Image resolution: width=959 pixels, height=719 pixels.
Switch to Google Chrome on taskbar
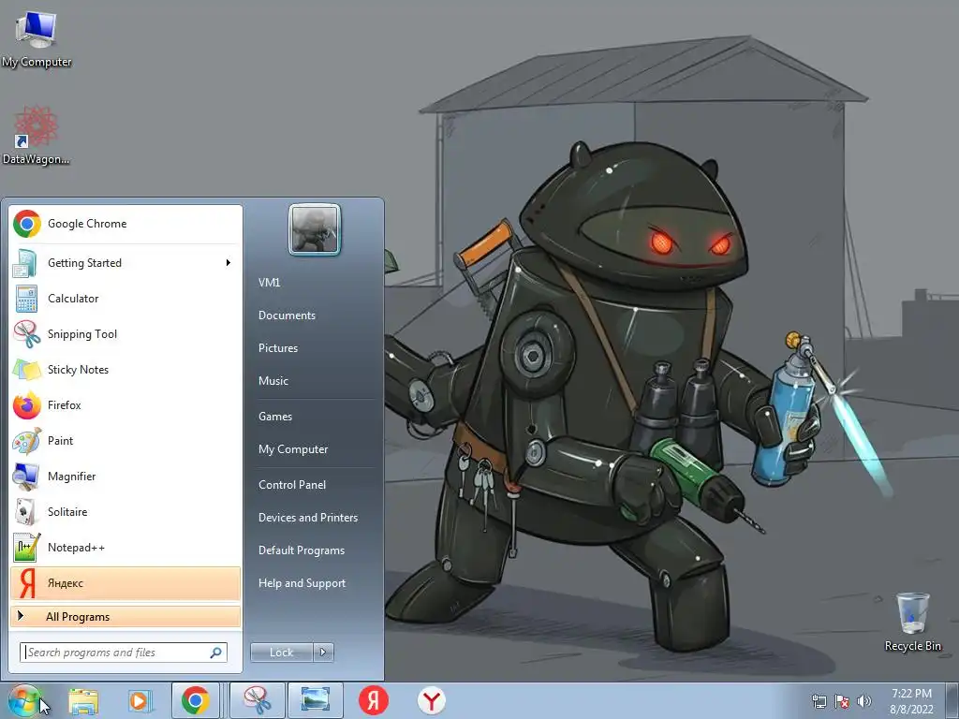[195, 700]
